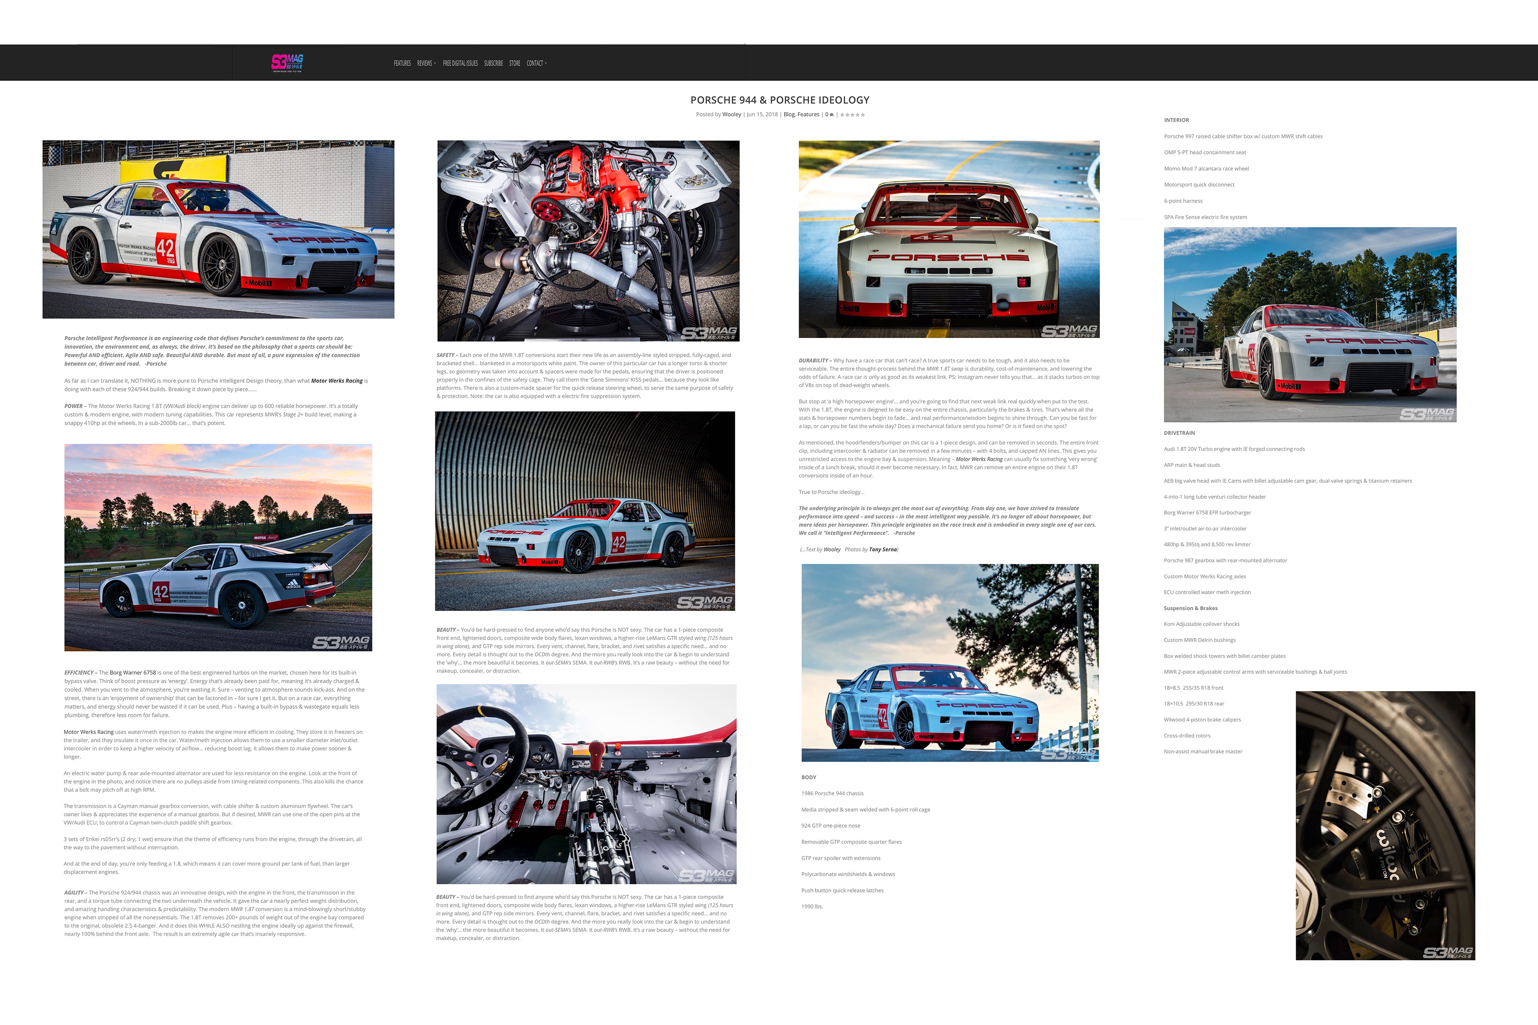Click 'GTP rear spoiler with extensions' line
Image resolution: width=1538 pixels, height=1025 pixels.
point(841,858)
